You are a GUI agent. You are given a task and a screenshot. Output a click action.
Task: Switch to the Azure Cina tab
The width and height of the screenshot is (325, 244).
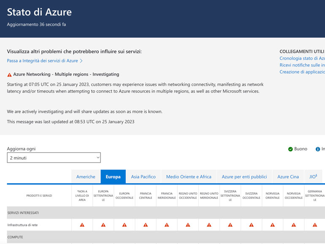pos(288,176)
